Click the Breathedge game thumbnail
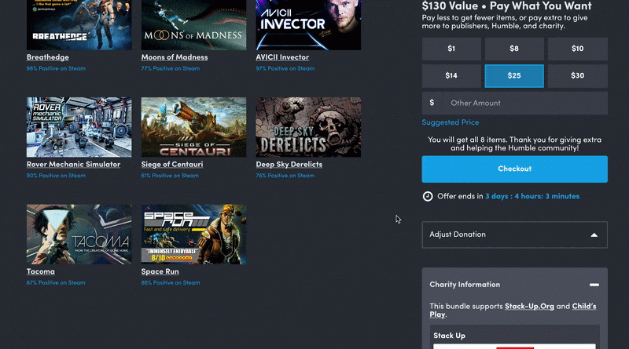Screen dimensions: 629x349 (x=79, y=24)
